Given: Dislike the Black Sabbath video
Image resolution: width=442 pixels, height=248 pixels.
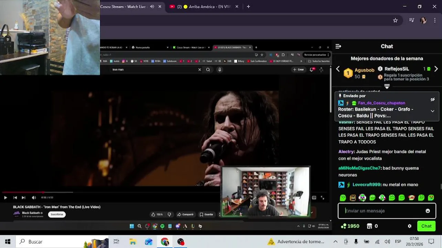Looking at the screenshot, I should point(169,214).
